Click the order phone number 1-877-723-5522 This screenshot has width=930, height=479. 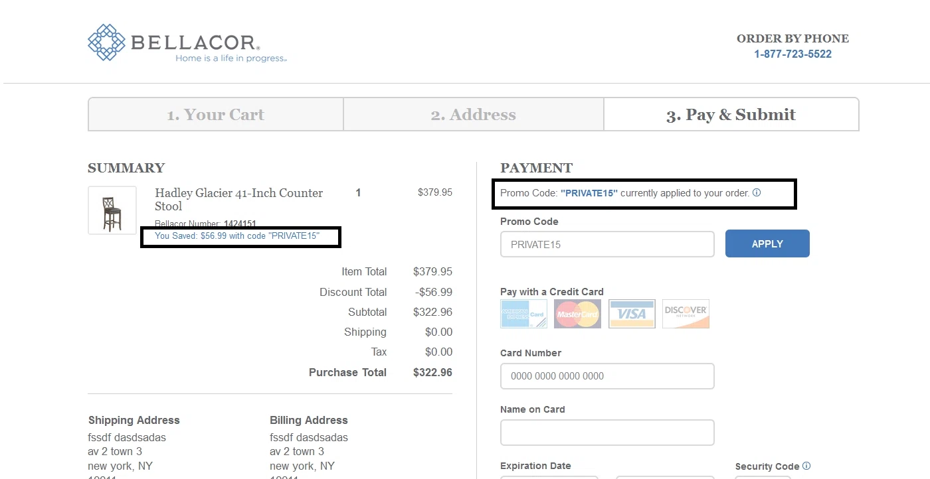coord(792,54)
